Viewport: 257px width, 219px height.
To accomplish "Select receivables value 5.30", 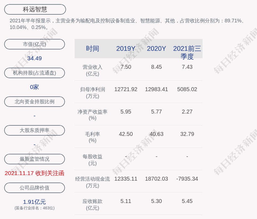I will [x=156, y=201].
